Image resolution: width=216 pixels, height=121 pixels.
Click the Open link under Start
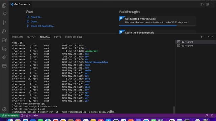35,22
